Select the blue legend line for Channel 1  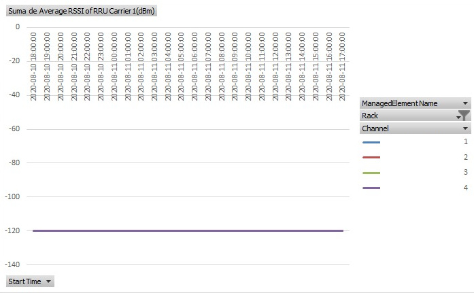click(x=371, y=142)
